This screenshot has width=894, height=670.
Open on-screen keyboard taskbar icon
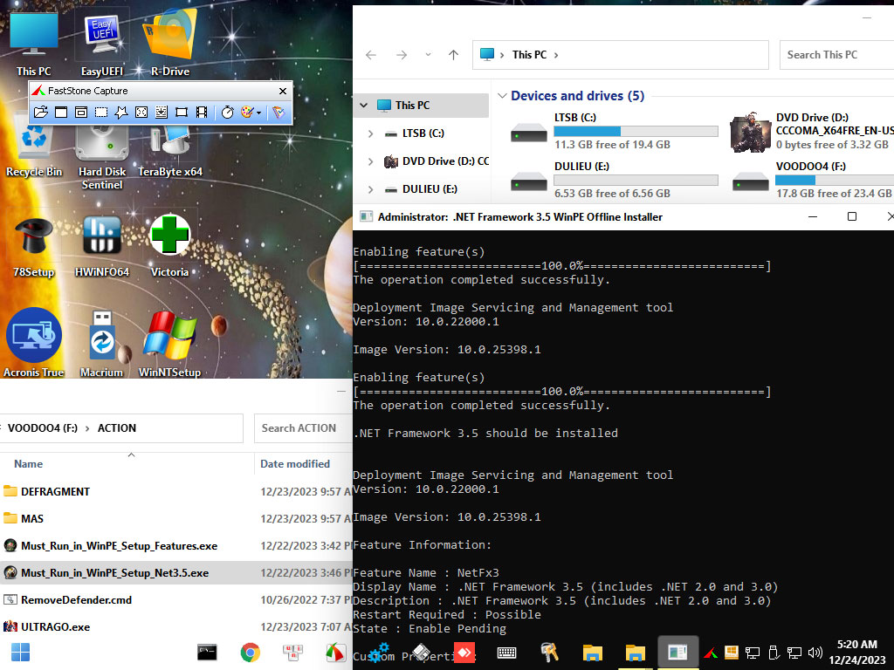coord(507,653)
